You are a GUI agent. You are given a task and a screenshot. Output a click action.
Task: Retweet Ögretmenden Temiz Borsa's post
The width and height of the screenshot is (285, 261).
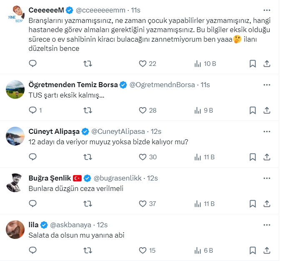pyautogui.click(x=88, y=110)
